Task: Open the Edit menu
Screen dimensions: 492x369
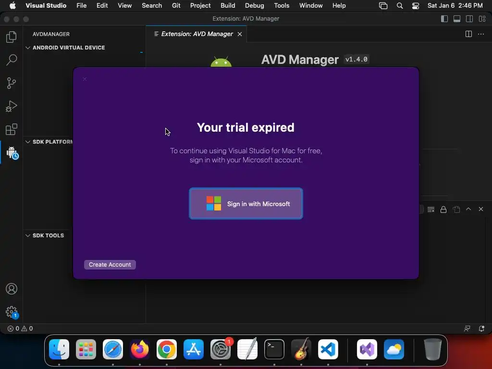Action: [102, 6]
